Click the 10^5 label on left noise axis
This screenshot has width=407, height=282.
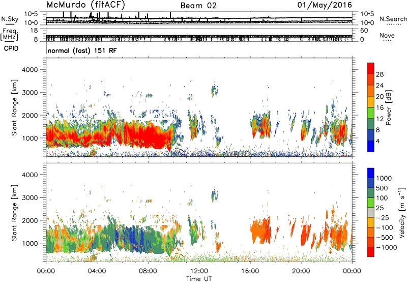(x=32, y=14)
